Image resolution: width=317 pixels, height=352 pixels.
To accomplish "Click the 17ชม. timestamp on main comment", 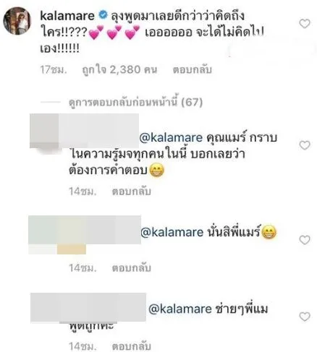I will pyautogui.click(x=54, y=69).
